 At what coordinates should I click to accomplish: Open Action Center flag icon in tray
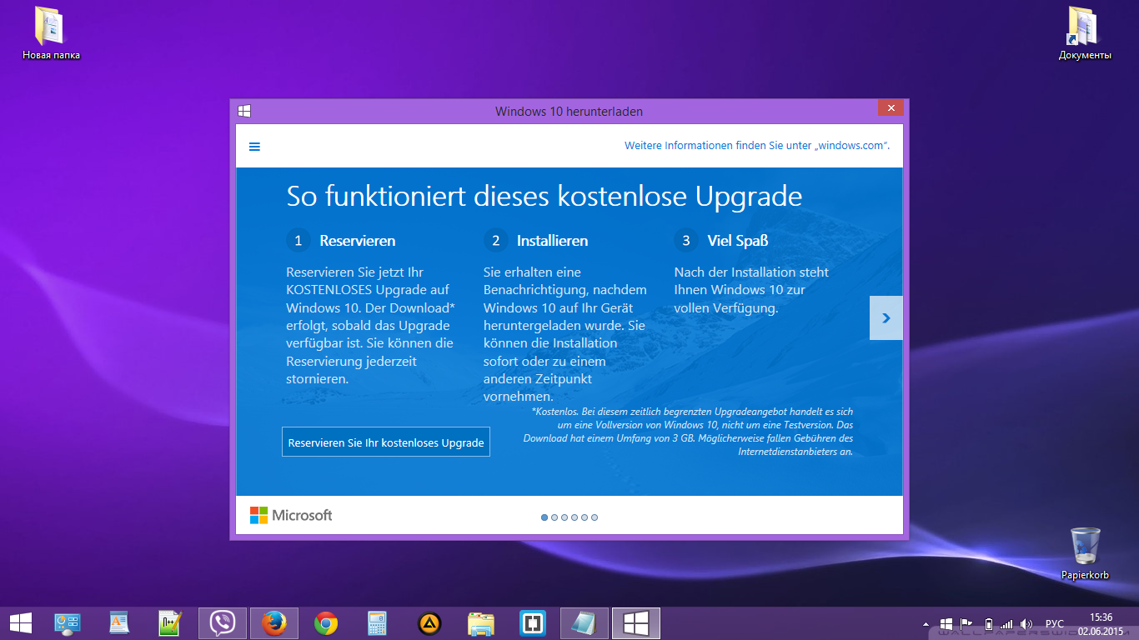click(x=966, y=624)
